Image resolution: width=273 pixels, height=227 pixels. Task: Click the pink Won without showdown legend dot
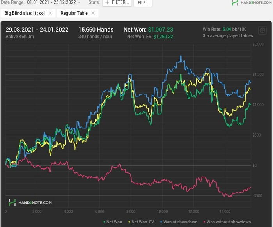[x=204, y=222]
